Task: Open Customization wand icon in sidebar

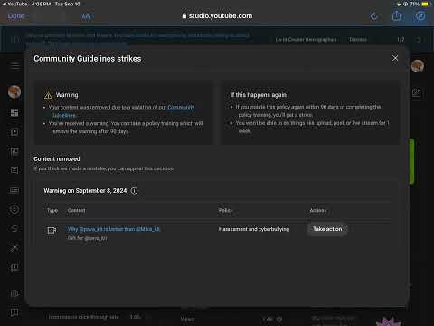Action: click(14, 248)
